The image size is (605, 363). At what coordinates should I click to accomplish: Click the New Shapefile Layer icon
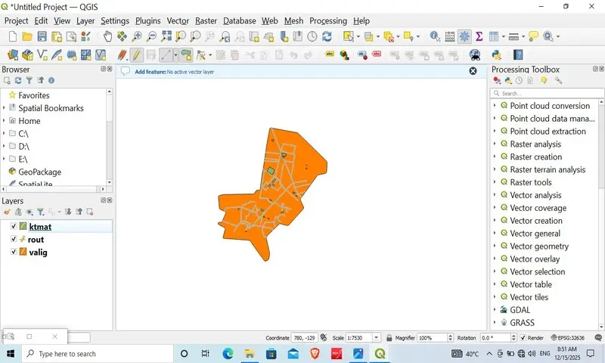click(42, 54)
